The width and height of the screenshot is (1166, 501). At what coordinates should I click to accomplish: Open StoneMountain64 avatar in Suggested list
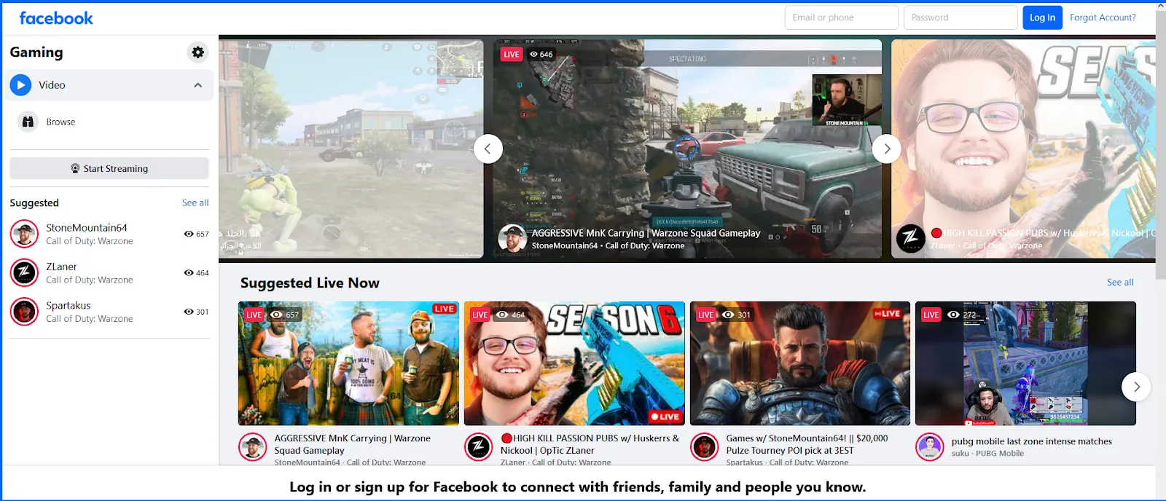(x=24, y=234)
